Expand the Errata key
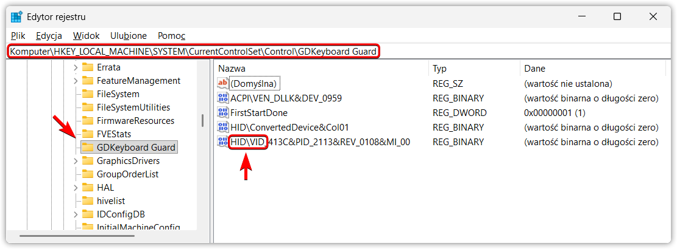This screenshot has width=677, height=249. pos(76,67)
